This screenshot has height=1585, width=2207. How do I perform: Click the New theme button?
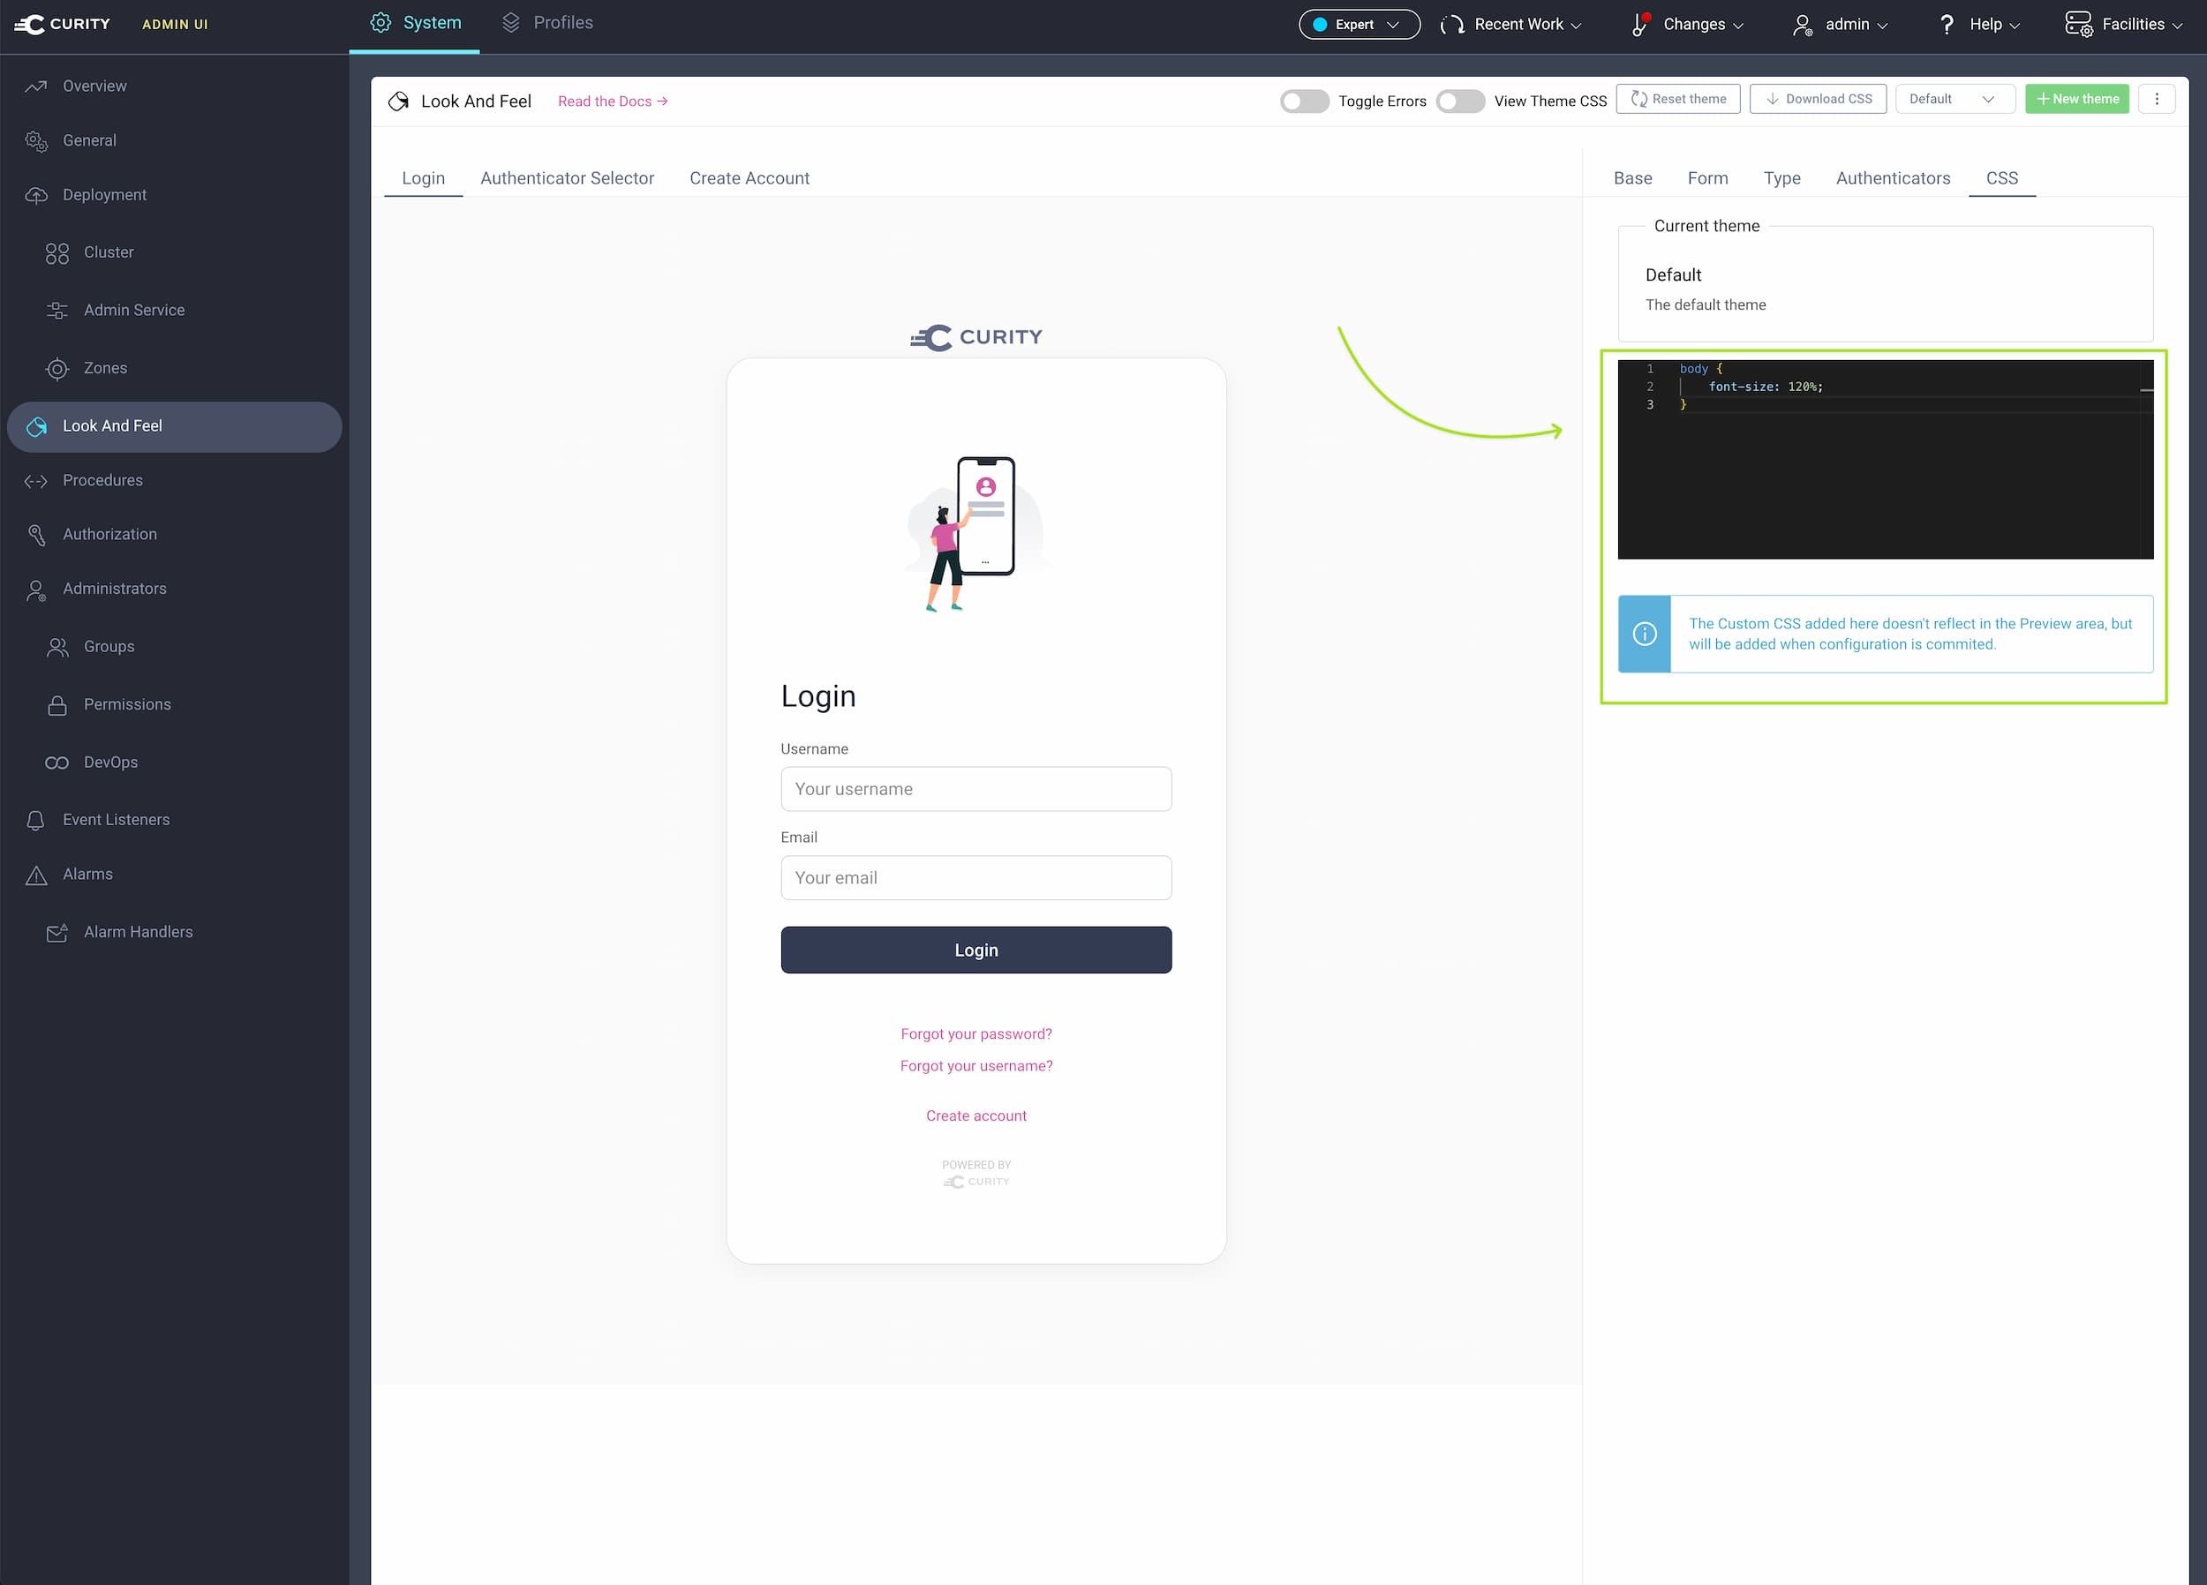2077,98
